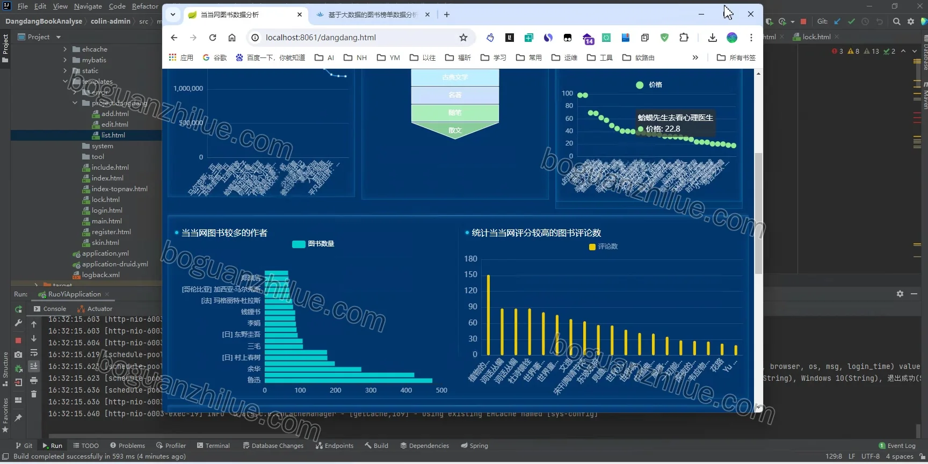Open the Code menu
928x464 pixels.
[117, 6]
